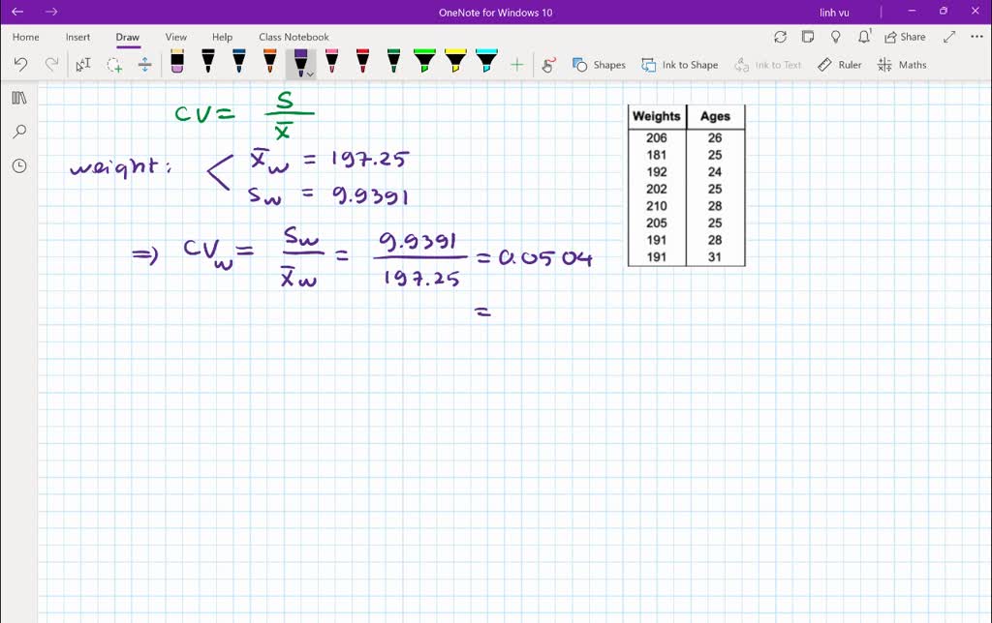992x623 pixels.
Task: Expand the selected purple pen options
Action: [310, 74]
